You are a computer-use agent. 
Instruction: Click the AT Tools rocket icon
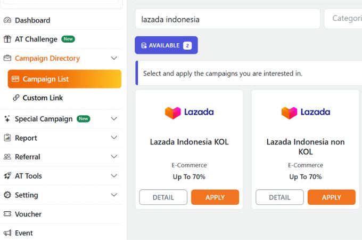click(7, 176)
